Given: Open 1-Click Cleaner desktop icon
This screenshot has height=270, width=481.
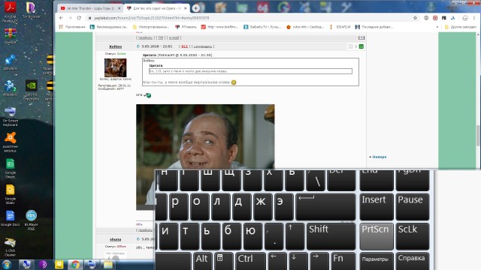Looking at the screenshot, I should click(x=10, y=247).
